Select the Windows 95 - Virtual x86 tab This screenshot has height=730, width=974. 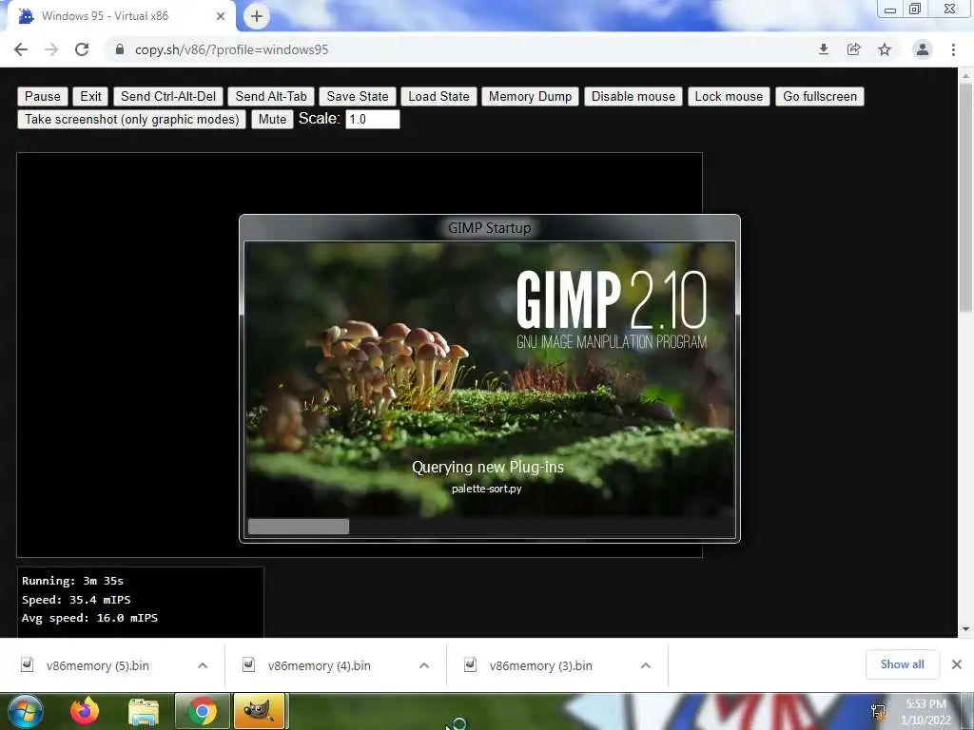[121, 16]
